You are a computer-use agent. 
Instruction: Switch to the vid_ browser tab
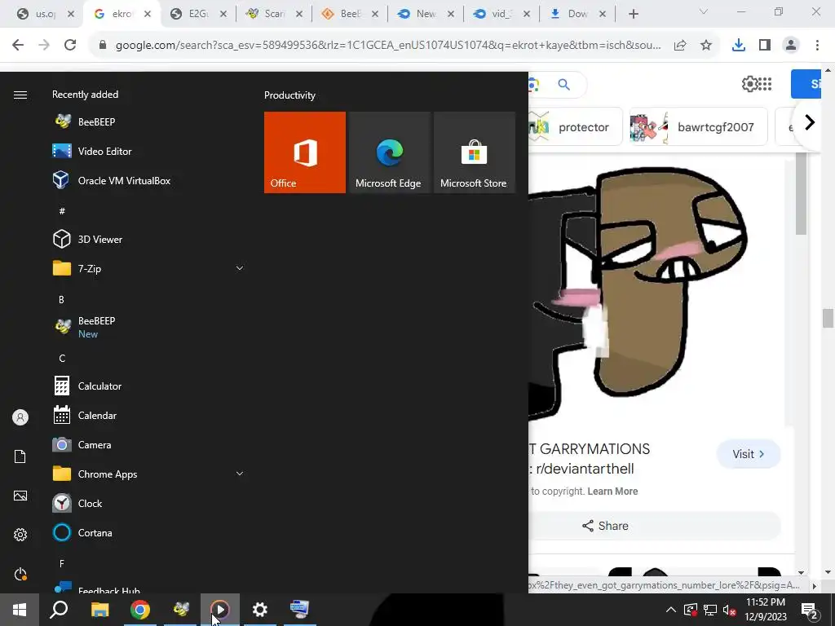pos(501,14)
